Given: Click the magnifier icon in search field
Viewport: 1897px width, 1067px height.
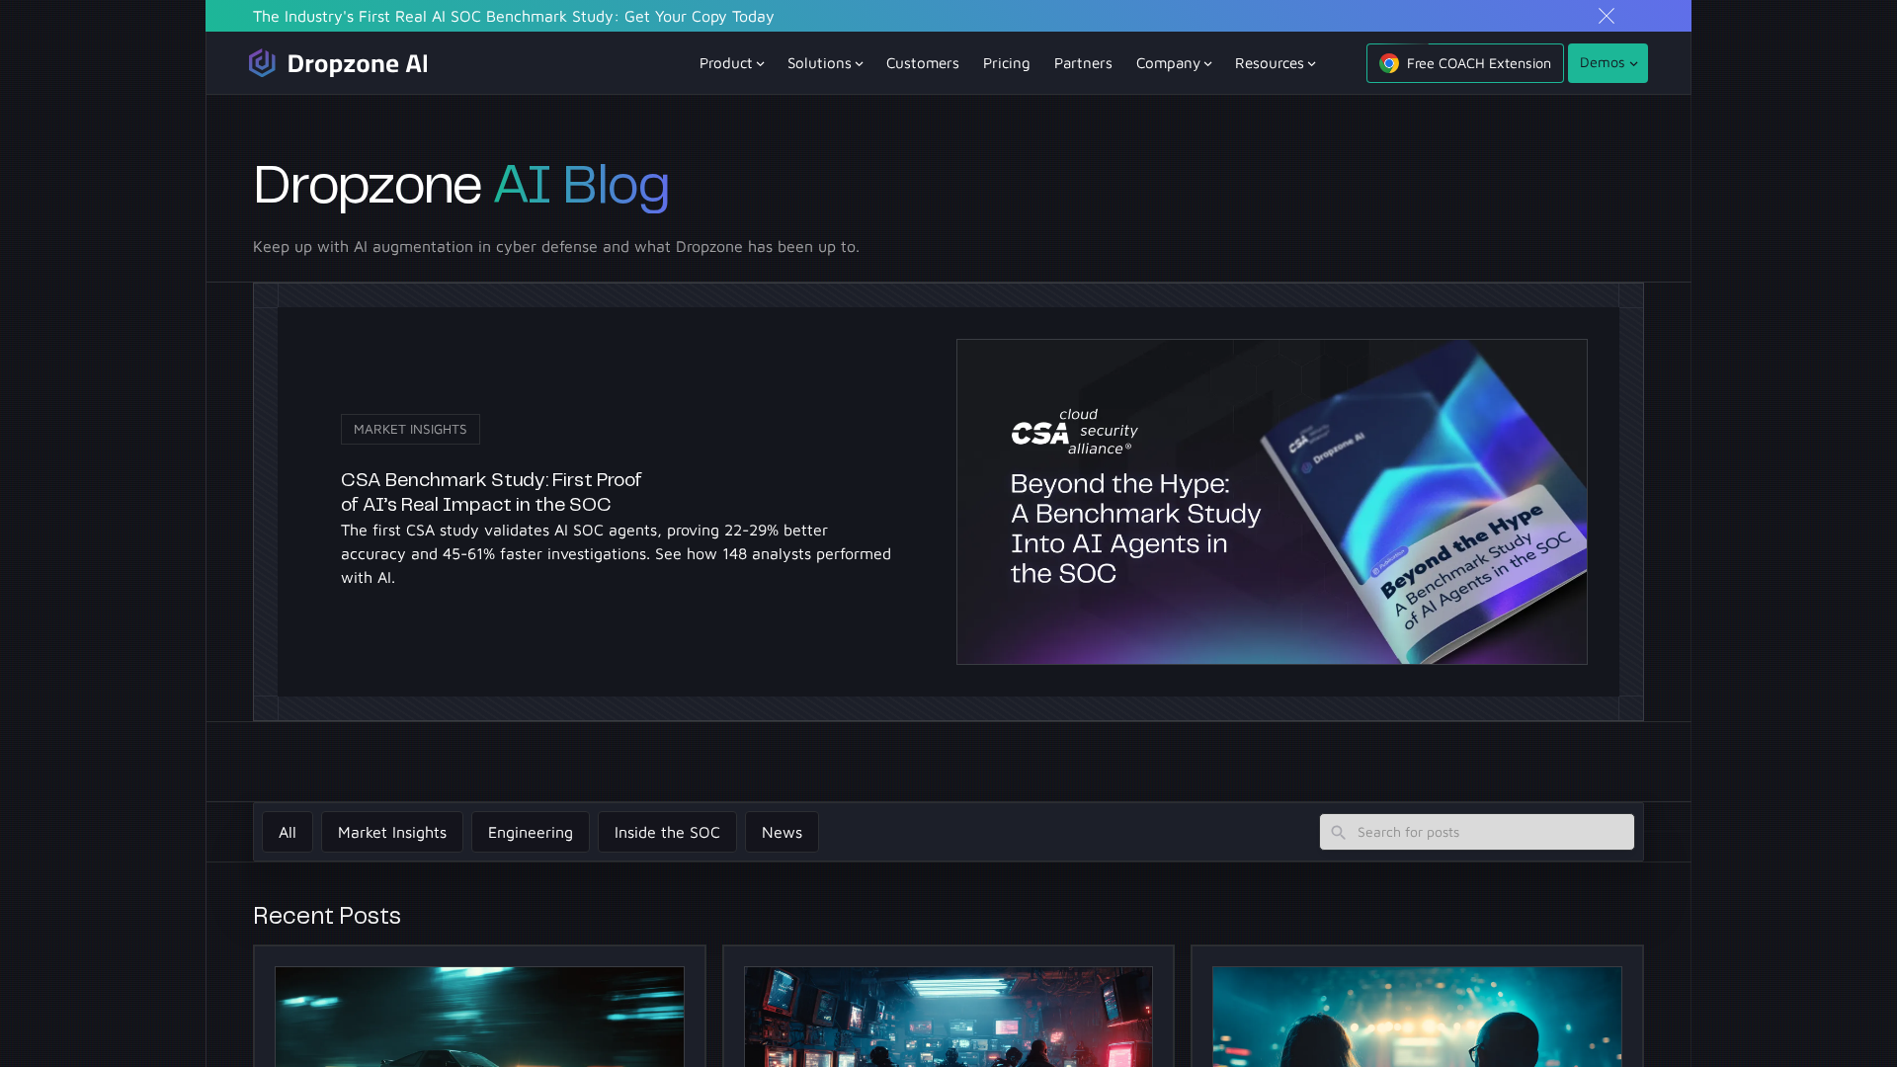Looking at the screenshot, I should pyautogui.click(x=1338, y=833).
